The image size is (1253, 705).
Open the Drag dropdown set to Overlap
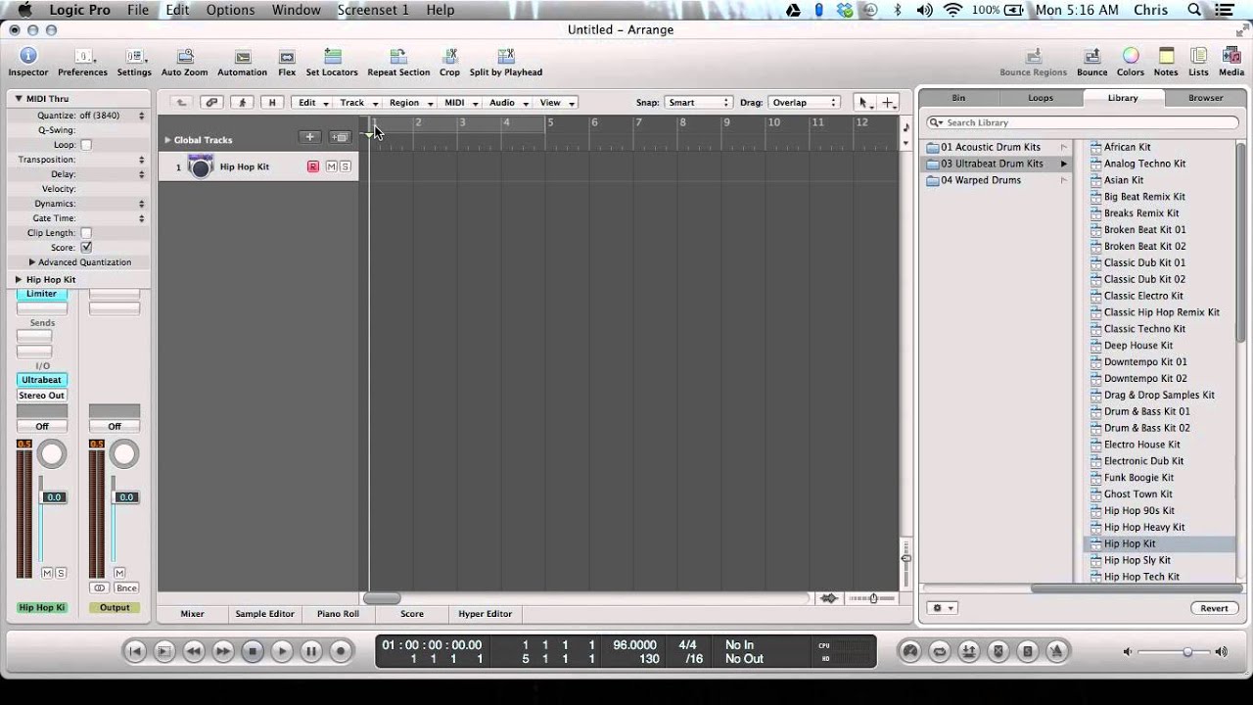coord(804,102)
